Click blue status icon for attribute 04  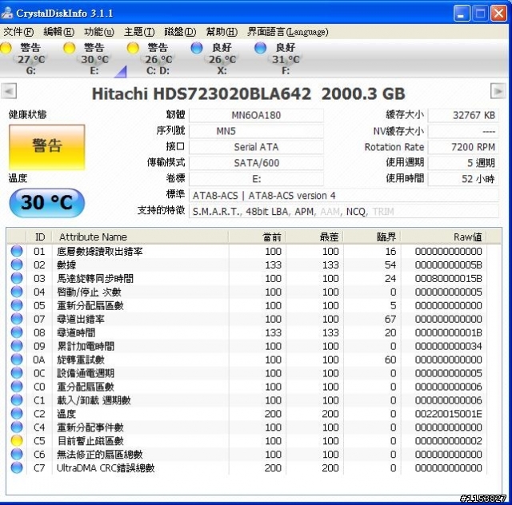coord(17,292)
